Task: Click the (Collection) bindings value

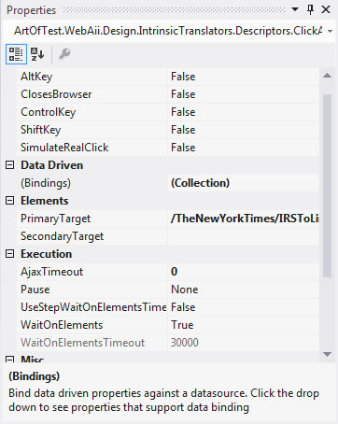Action: pyautogui.click(x=244, y=183)
